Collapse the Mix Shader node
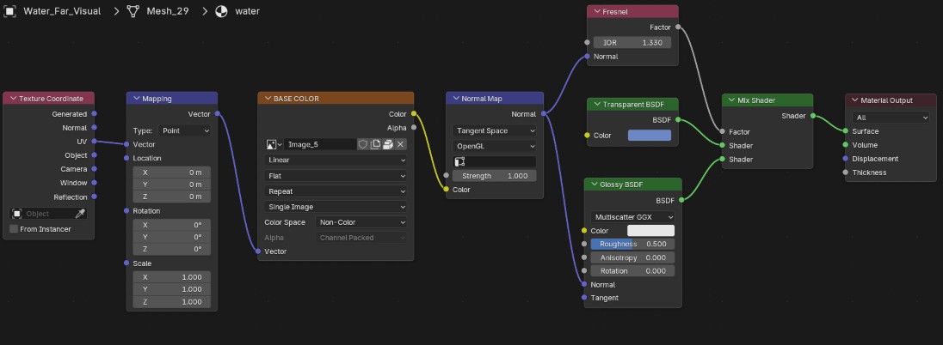 pyautogui.click(x=732, y=100)
